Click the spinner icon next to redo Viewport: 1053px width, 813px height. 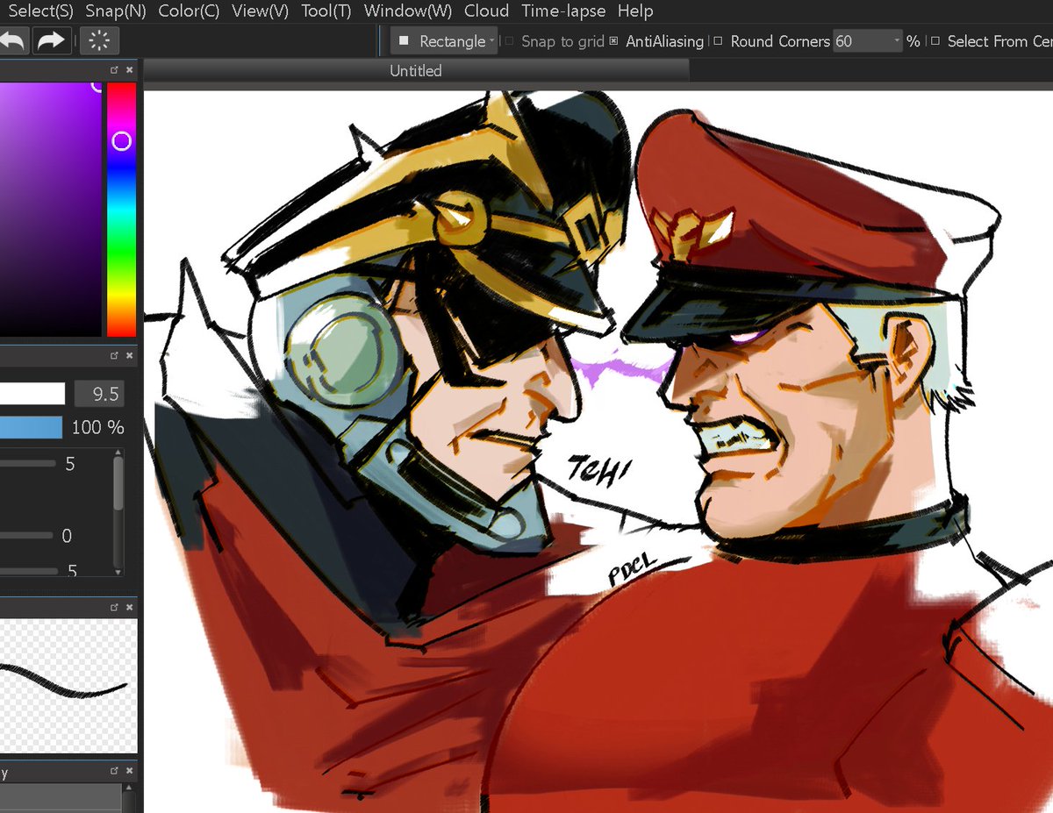click(99, 40)
